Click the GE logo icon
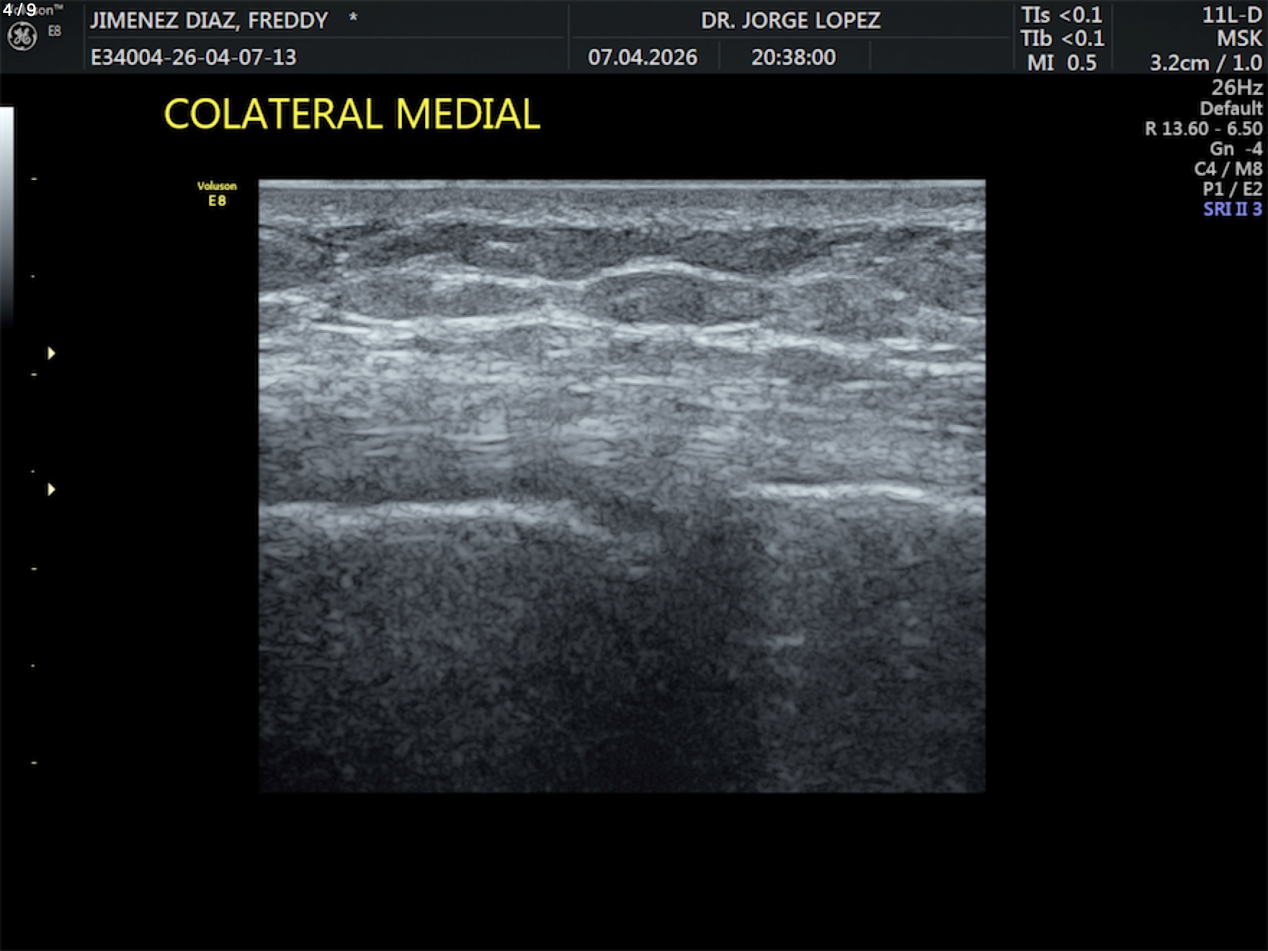The image size is (1268, 951). (22, 37)
